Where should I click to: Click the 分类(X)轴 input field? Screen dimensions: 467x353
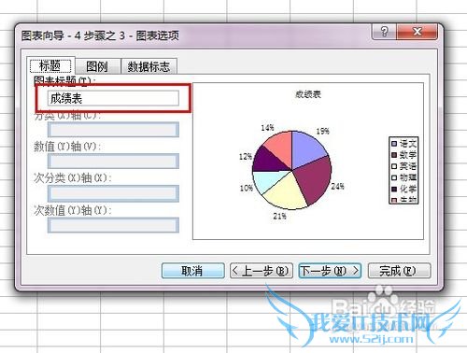point(113,130)
